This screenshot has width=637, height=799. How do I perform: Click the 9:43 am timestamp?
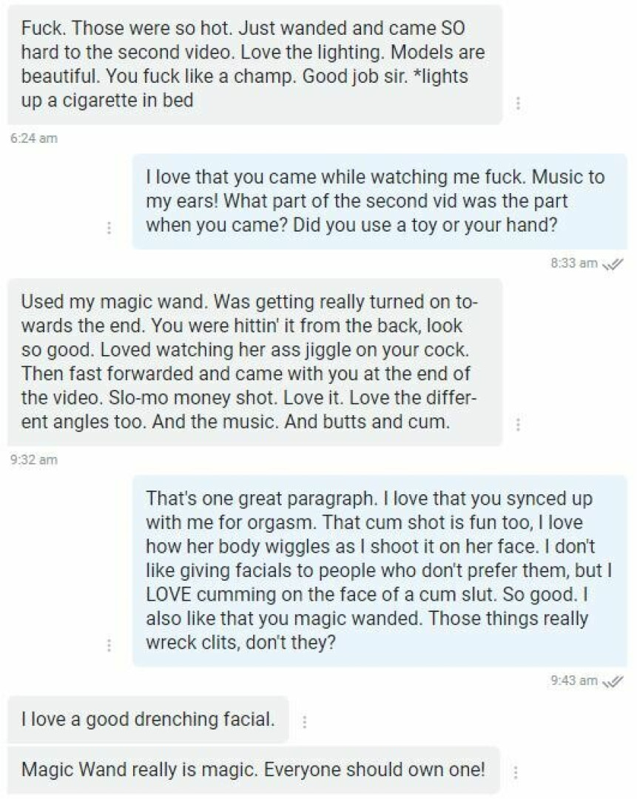pos(574,681)
